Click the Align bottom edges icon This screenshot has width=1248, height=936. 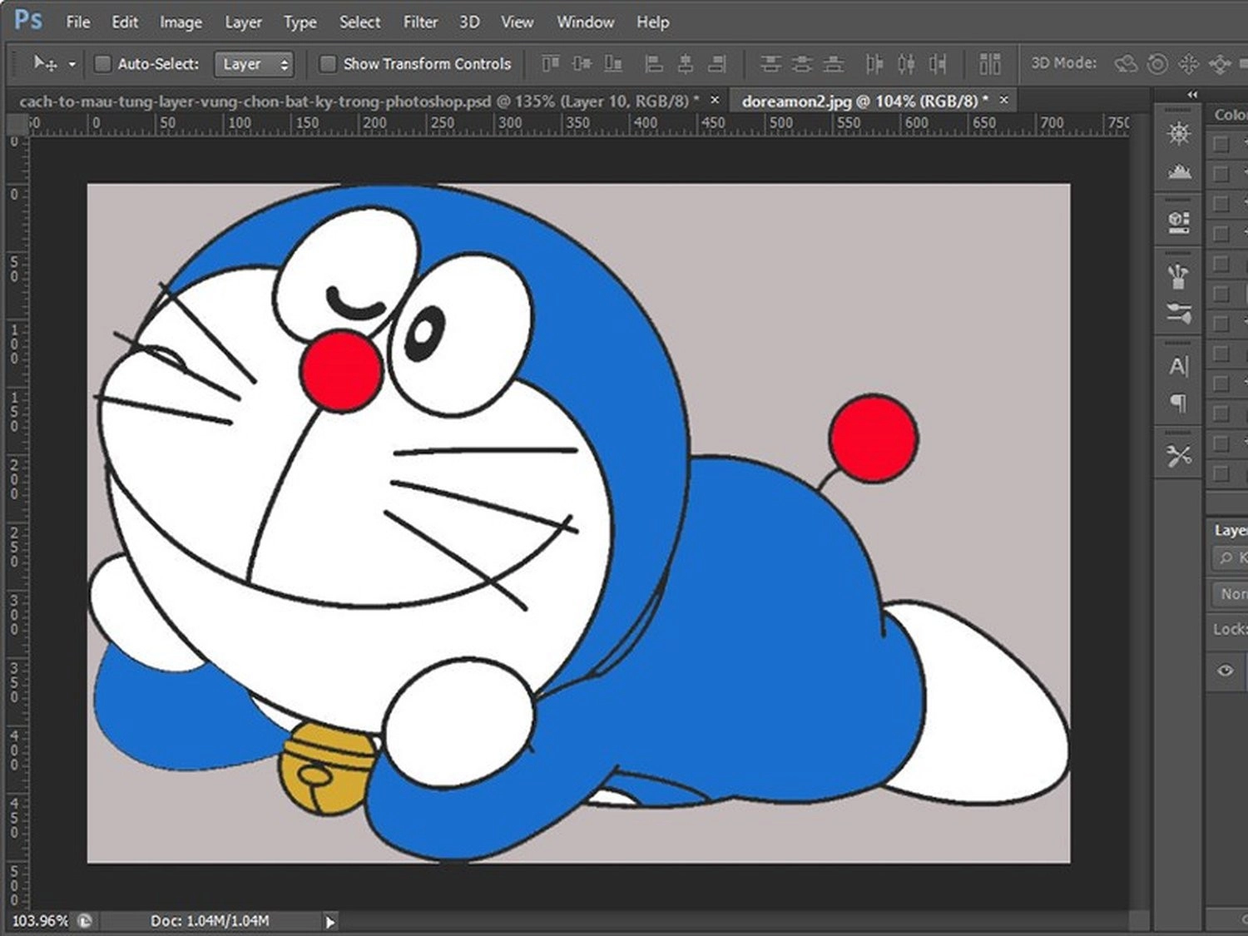613,63
